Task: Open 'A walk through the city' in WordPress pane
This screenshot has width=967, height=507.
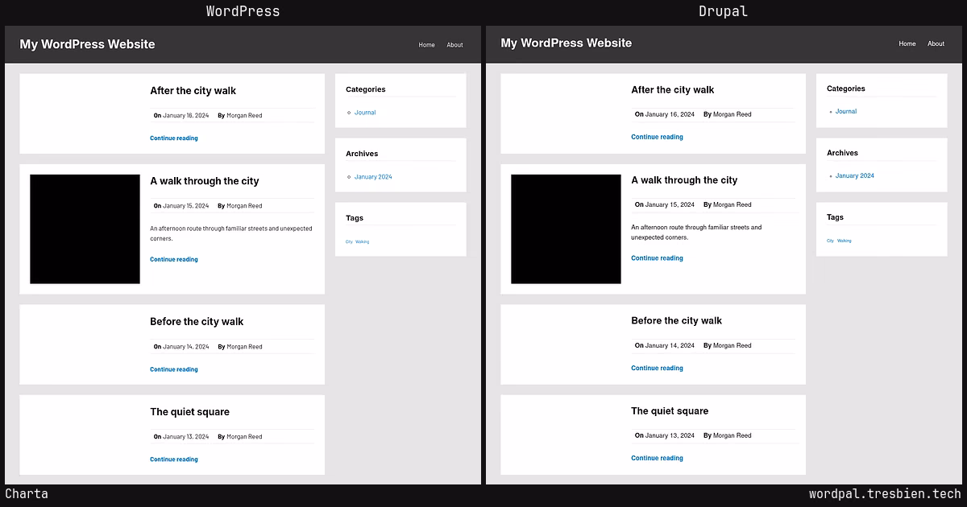Action: [204, 181]
